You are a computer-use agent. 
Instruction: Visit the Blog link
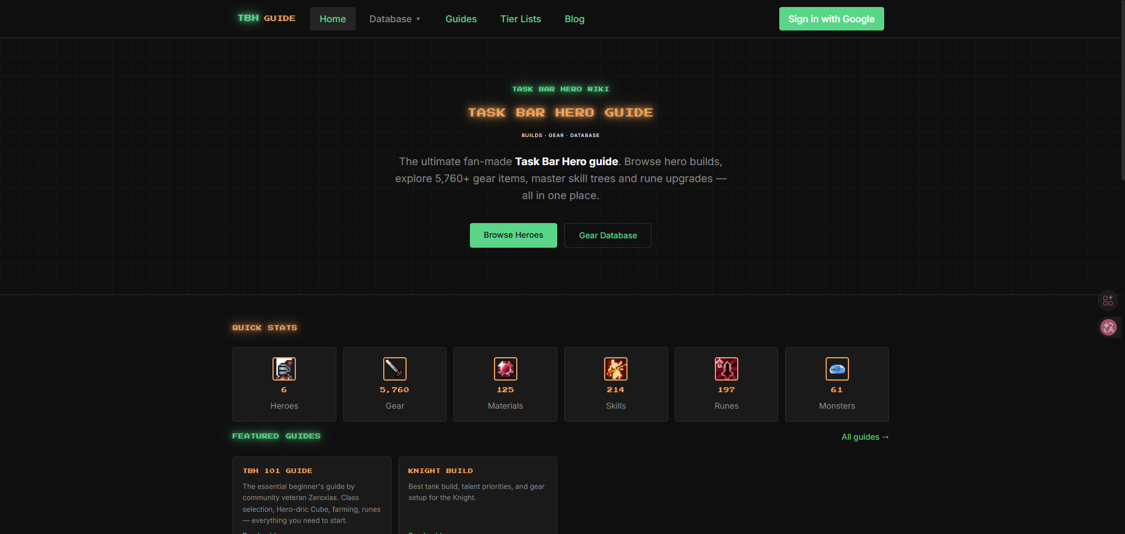click(575, 19)
